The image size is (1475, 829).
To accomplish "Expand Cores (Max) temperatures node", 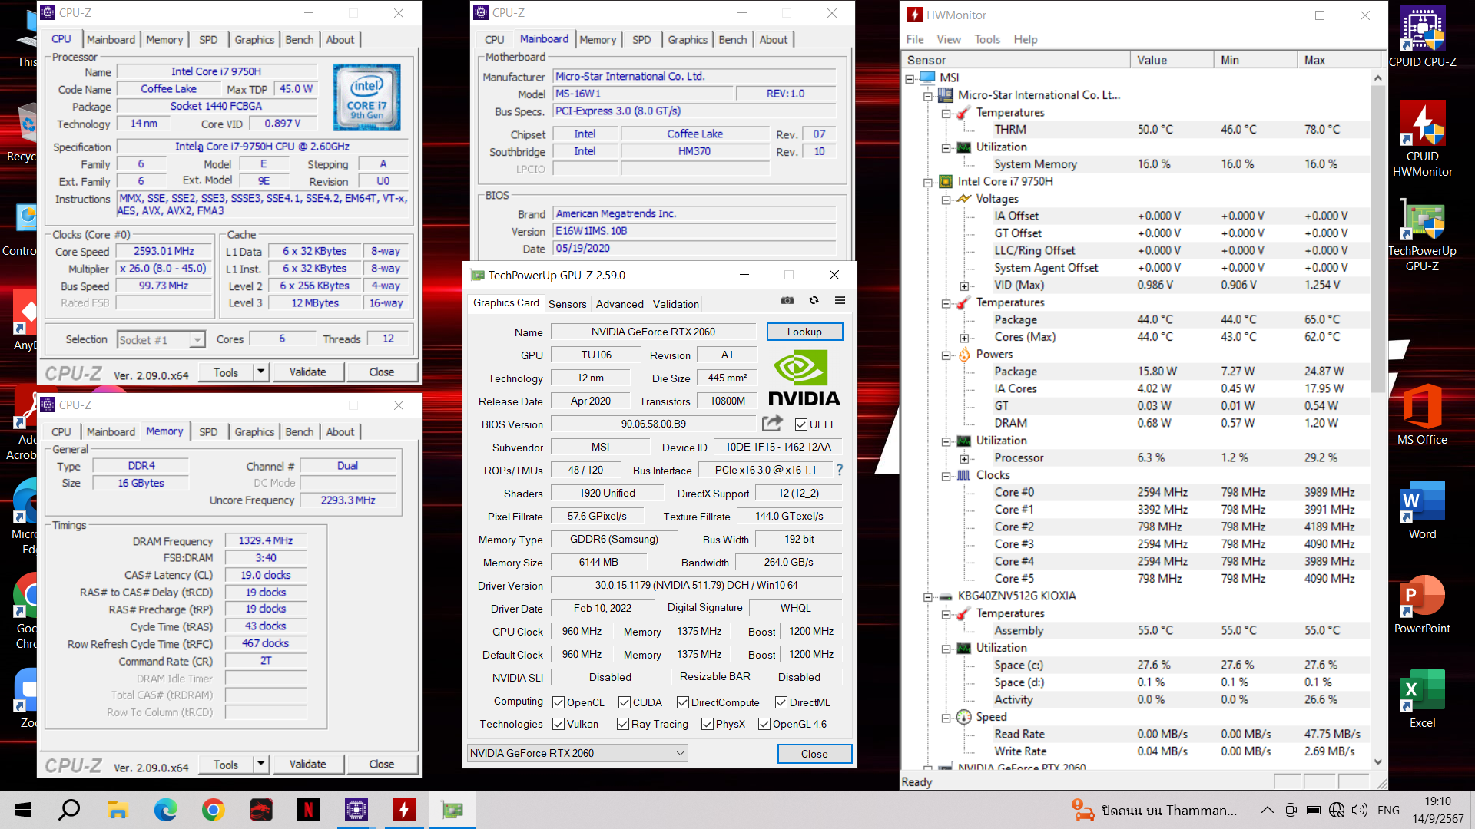I will tap(964, 338).
